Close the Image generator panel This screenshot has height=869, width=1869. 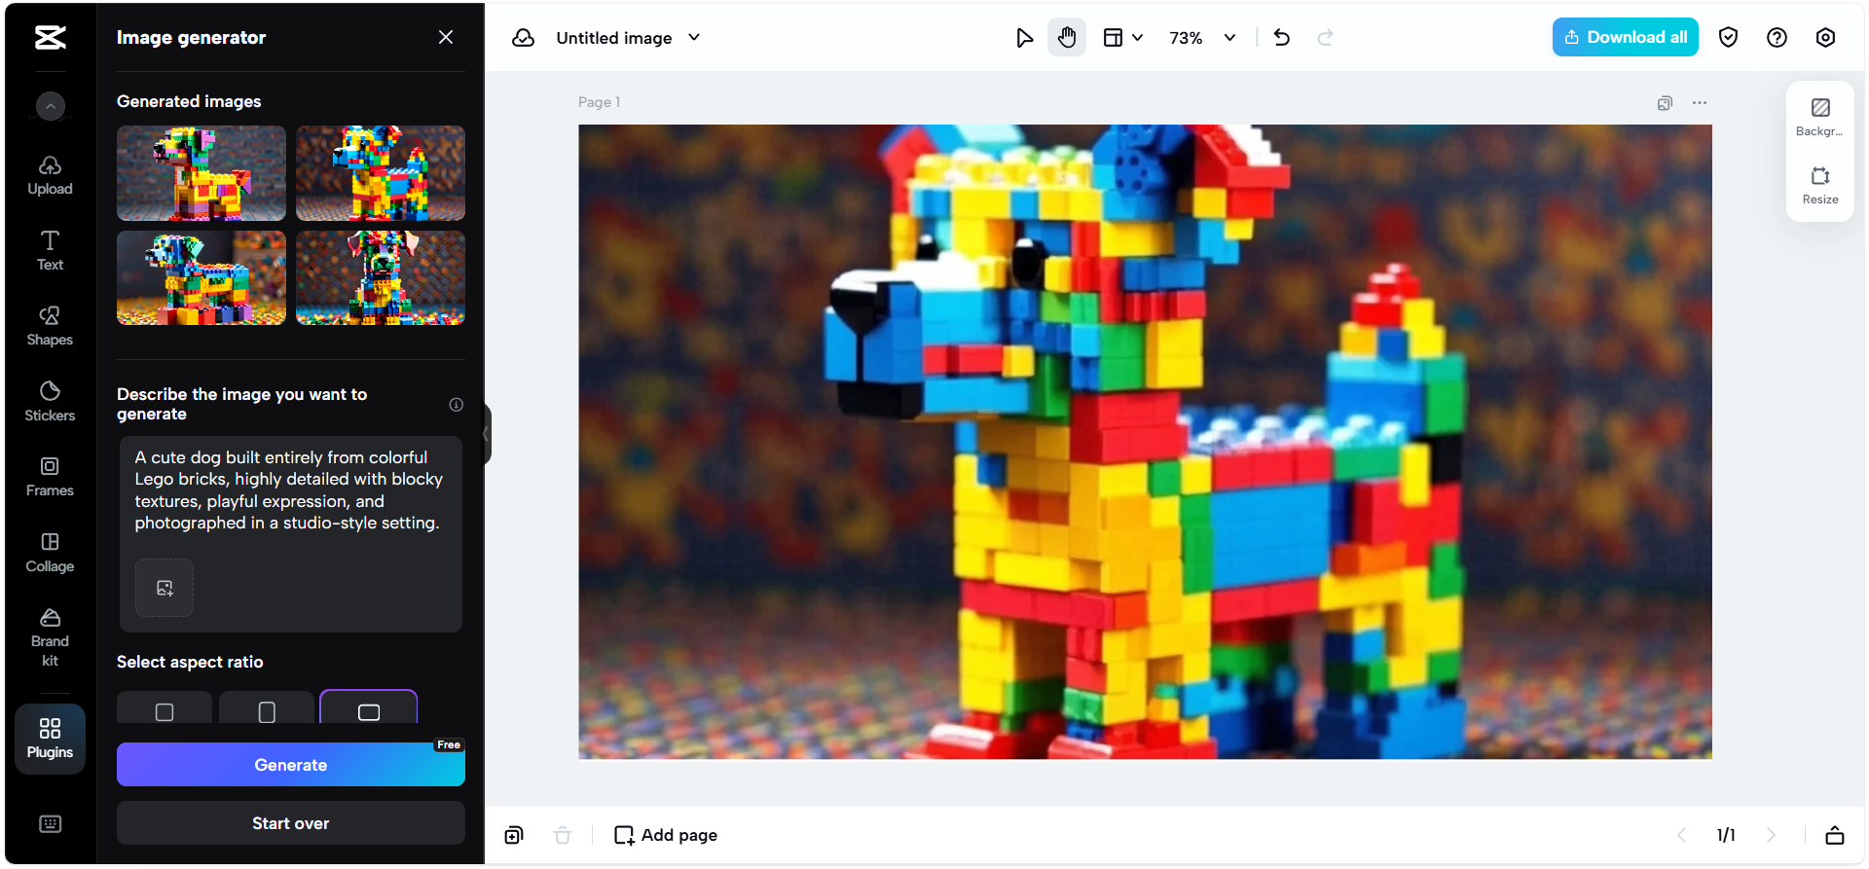click(446, 37)
